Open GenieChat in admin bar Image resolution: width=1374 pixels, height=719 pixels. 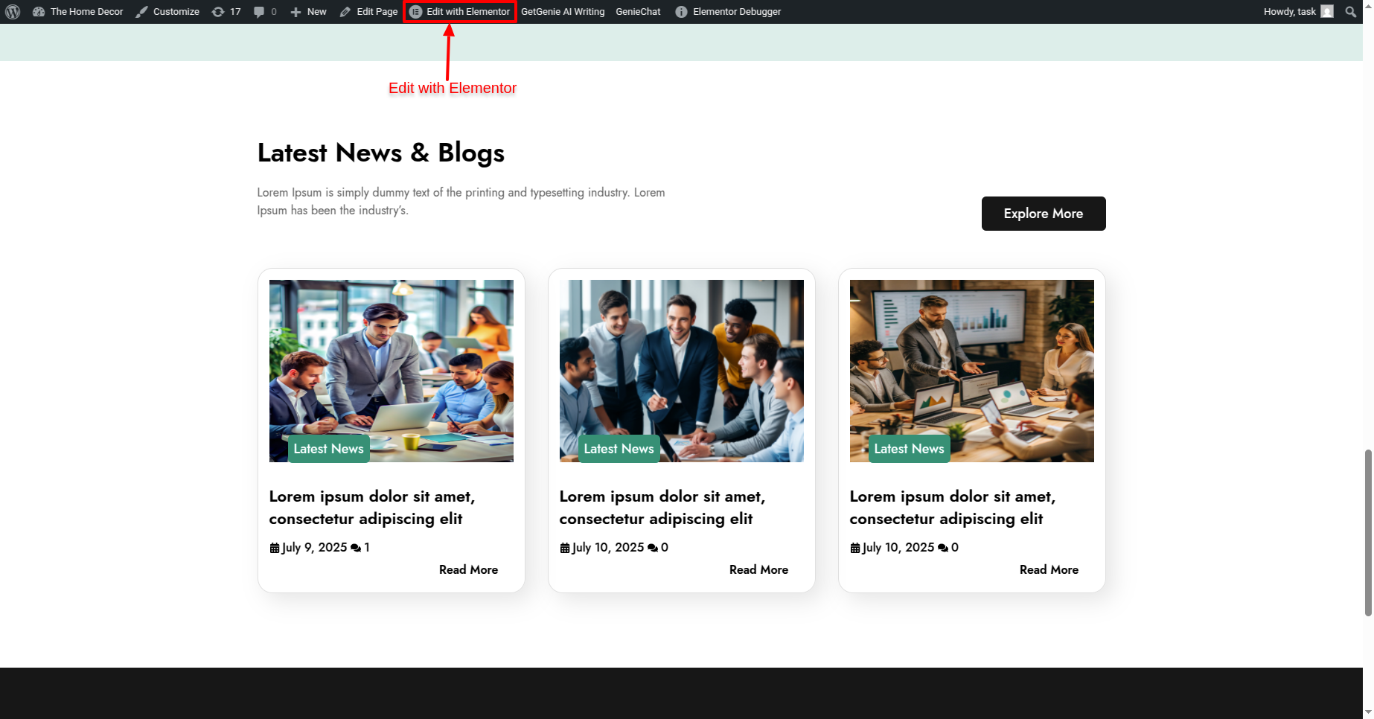pos(638,12)
